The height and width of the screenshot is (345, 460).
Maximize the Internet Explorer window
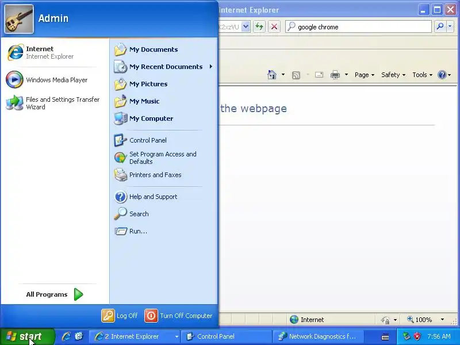pos(437,10)
